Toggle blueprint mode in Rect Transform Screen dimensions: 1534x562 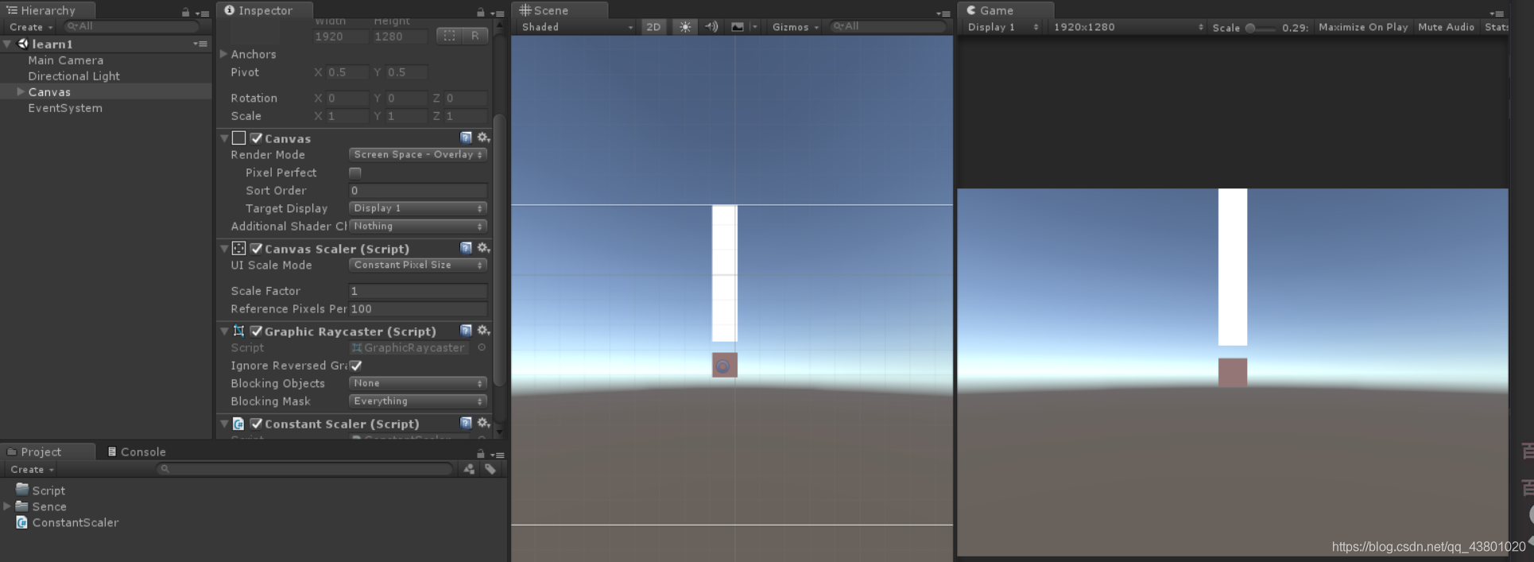point(449,36)
